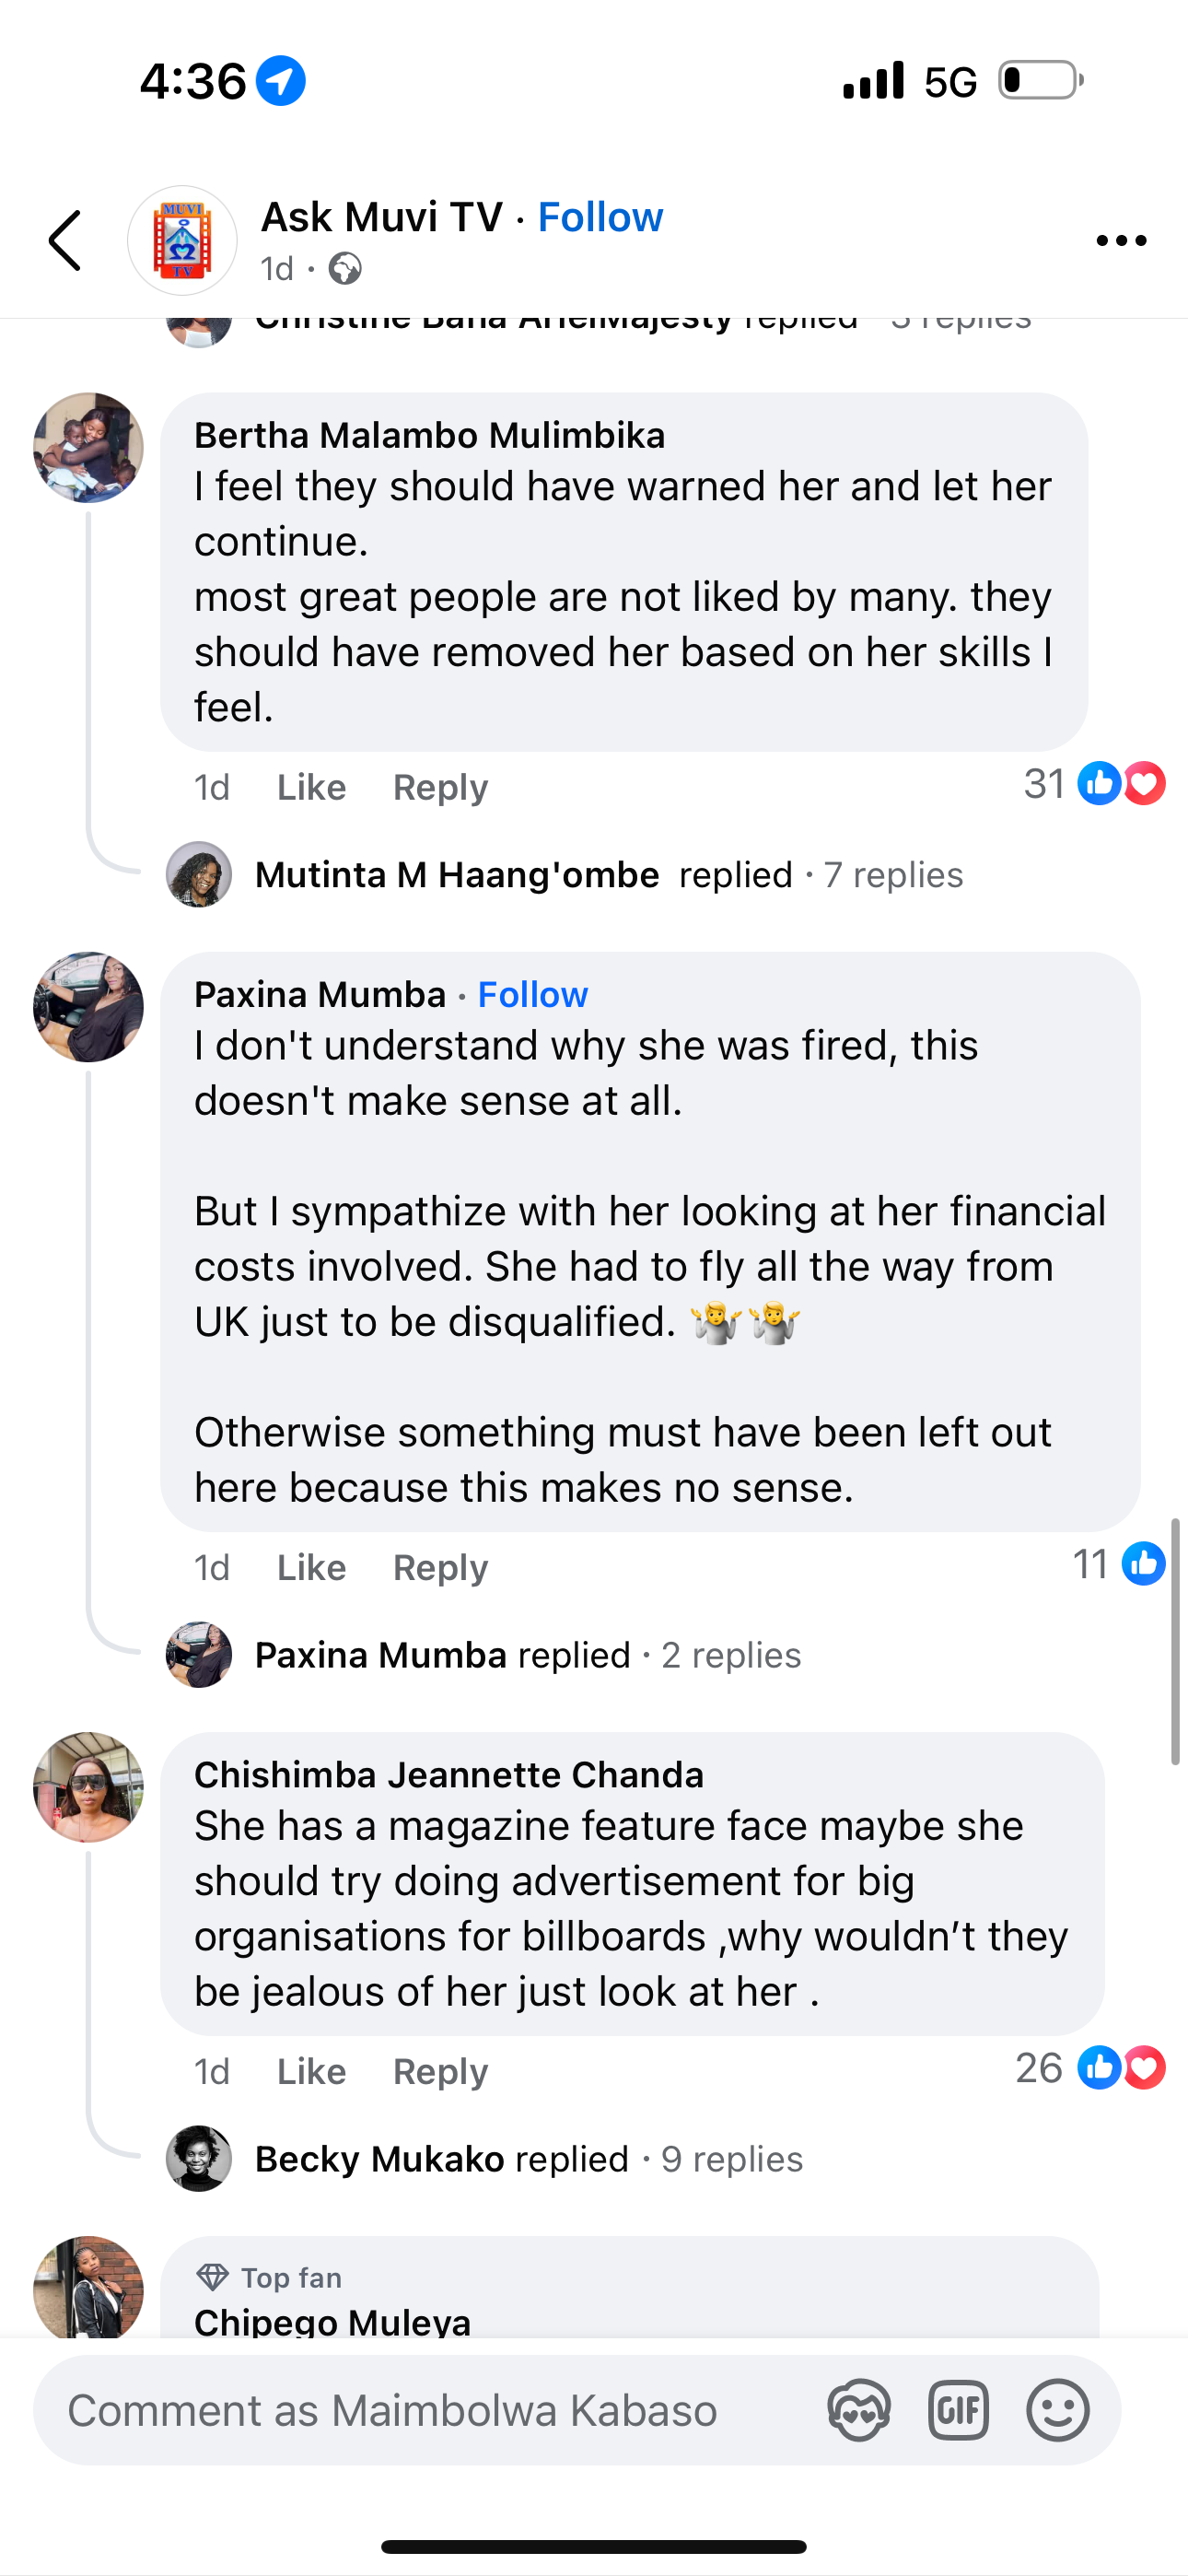Open the avatar sticker picker icon
1188x2576 pixels.
tap(858, 2410)
